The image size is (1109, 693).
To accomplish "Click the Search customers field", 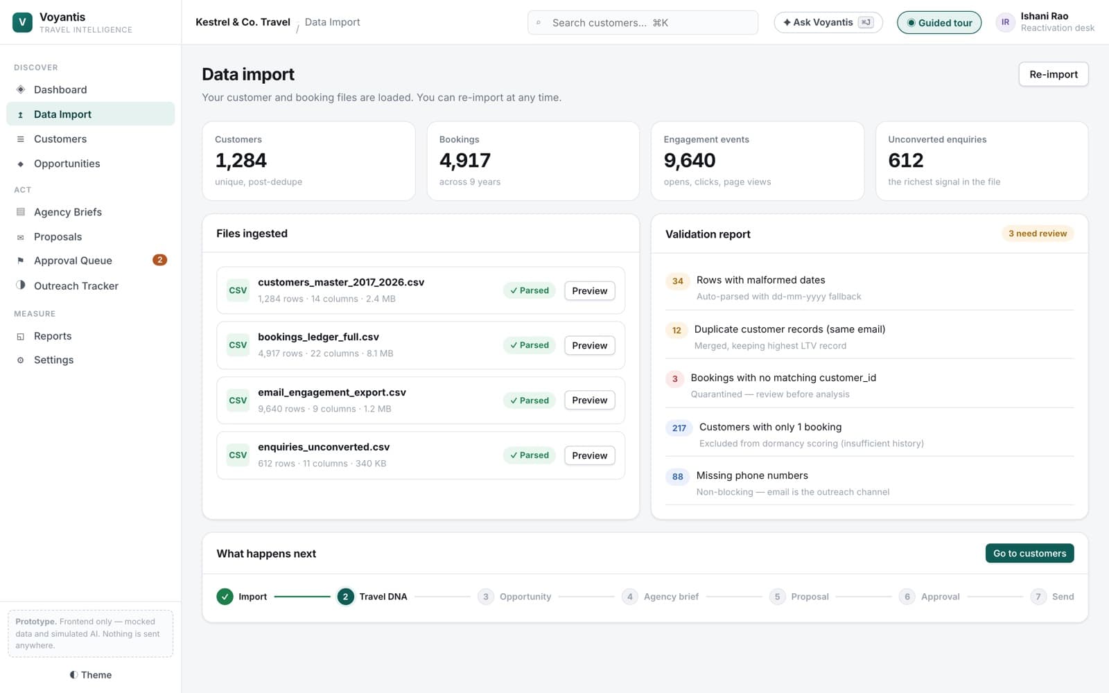I will click(643, 23).
